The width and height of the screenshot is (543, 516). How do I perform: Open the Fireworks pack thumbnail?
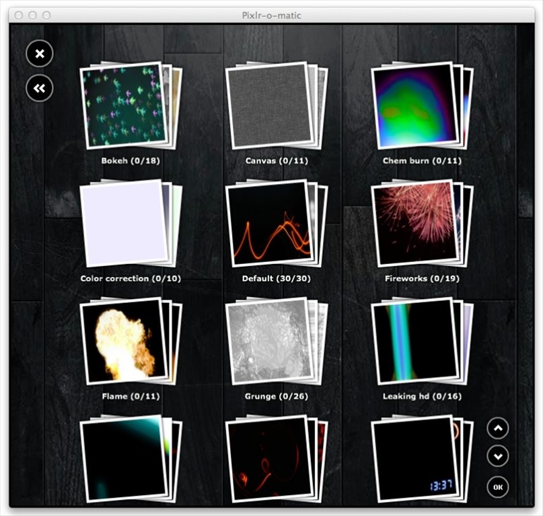click(x=422, y=222)
